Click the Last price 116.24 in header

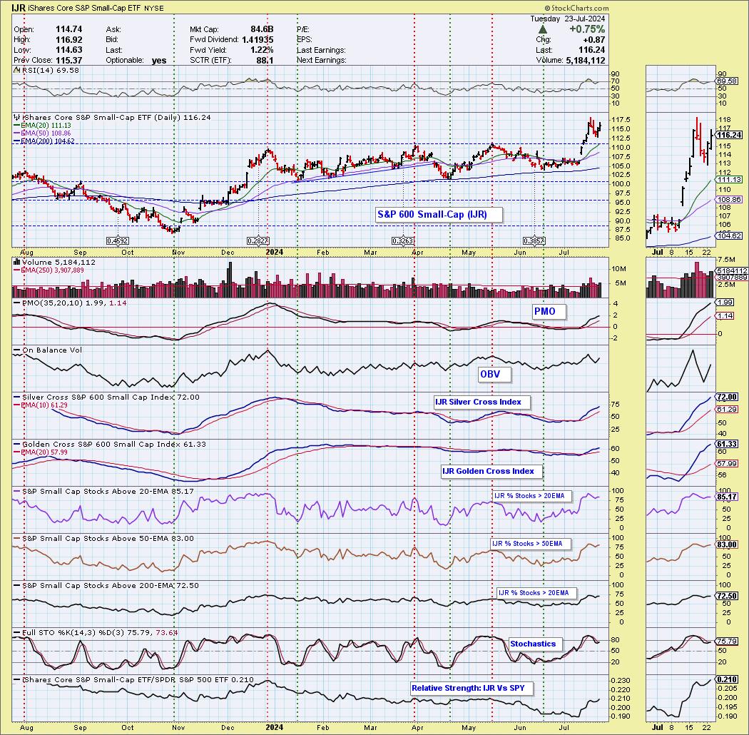click(x=592, y=50)
